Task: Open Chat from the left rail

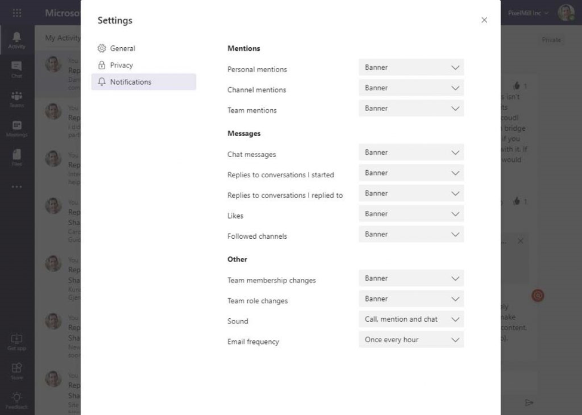Action: click(17, 69)
